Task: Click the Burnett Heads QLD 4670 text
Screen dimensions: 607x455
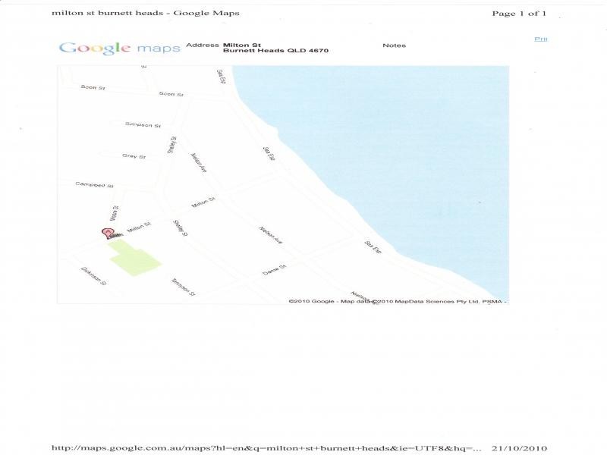Action: (275, 52)
